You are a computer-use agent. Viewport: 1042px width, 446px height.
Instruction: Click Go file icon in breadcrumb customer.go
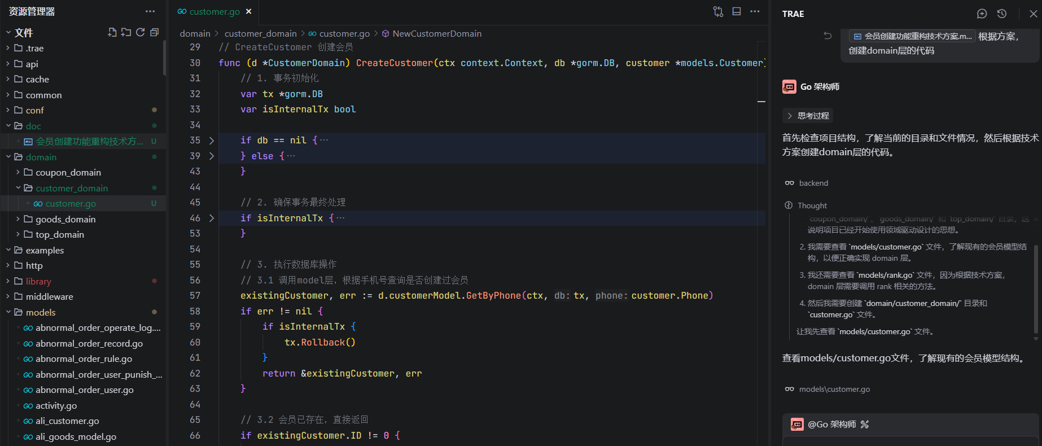coord(312,34)
